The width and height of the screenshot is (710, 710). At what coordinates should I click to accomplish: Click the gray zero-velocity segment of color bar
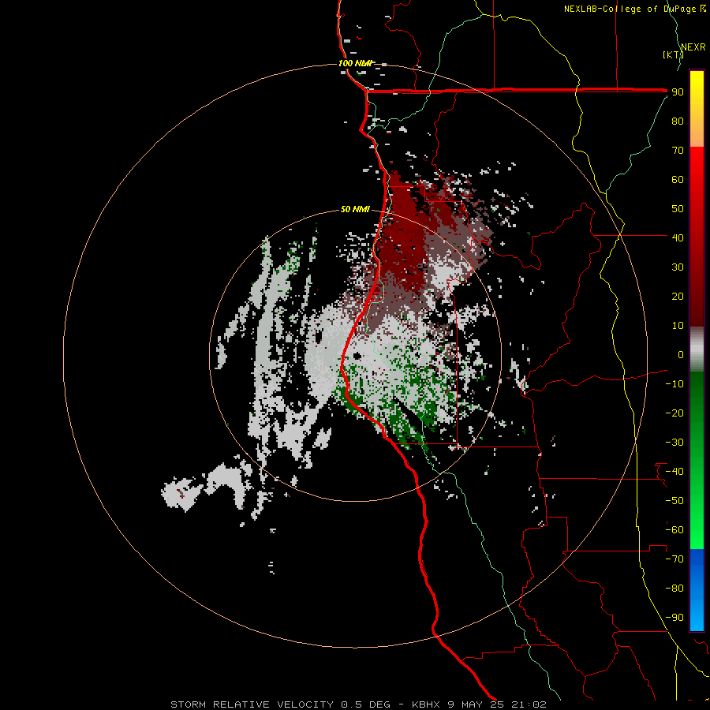tap(697, 349)
